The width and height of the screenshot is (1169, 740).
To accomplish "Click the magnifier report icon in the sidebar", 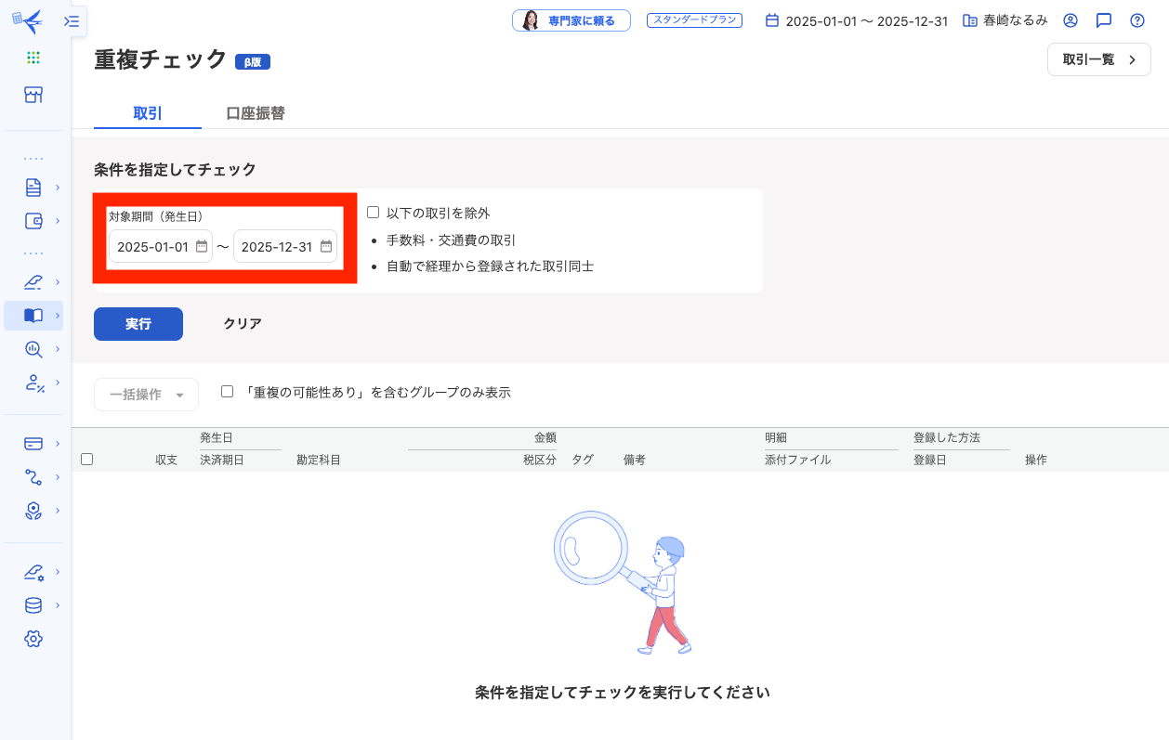I will click(x=33, y=349).
